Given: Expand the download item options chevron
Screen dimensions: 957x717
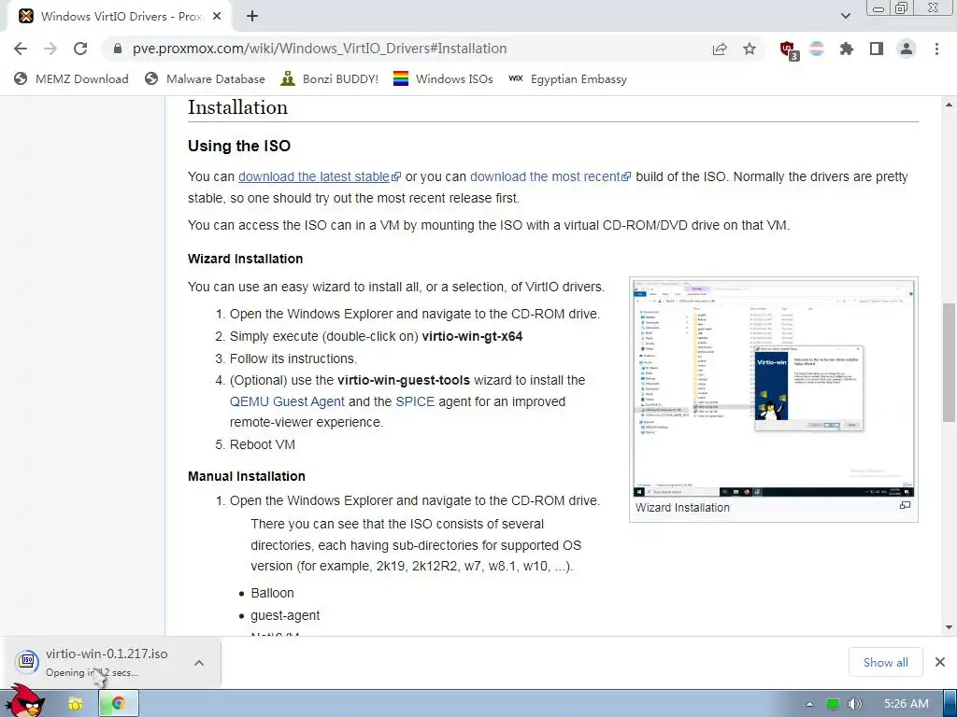Looking at the screenshot, I should (x=199, y=663).
